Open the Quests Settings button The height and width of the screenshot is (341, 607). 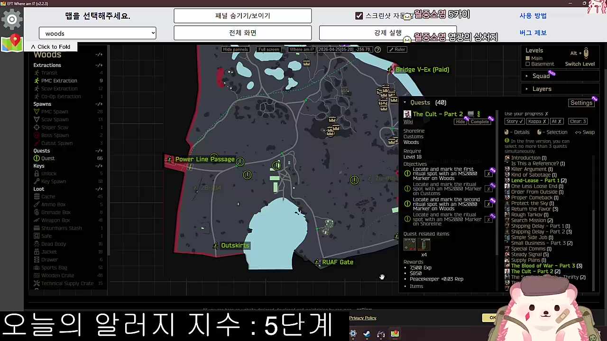[x=581, y=103]
